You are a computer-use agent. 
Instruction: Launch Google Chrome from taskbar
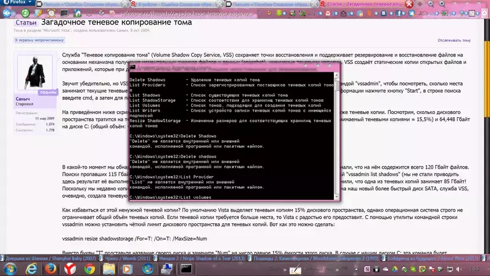point(89,269)
